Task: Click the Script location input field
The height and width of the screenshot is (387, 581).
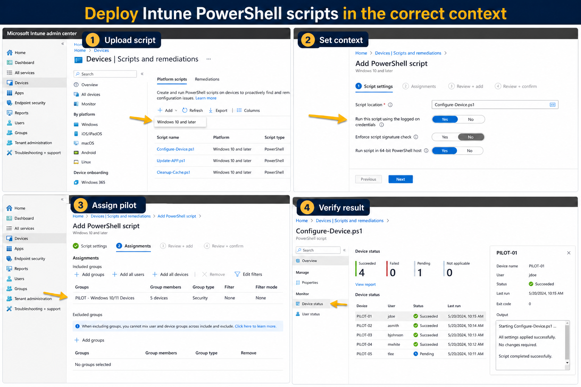Action: click(495, 105)
